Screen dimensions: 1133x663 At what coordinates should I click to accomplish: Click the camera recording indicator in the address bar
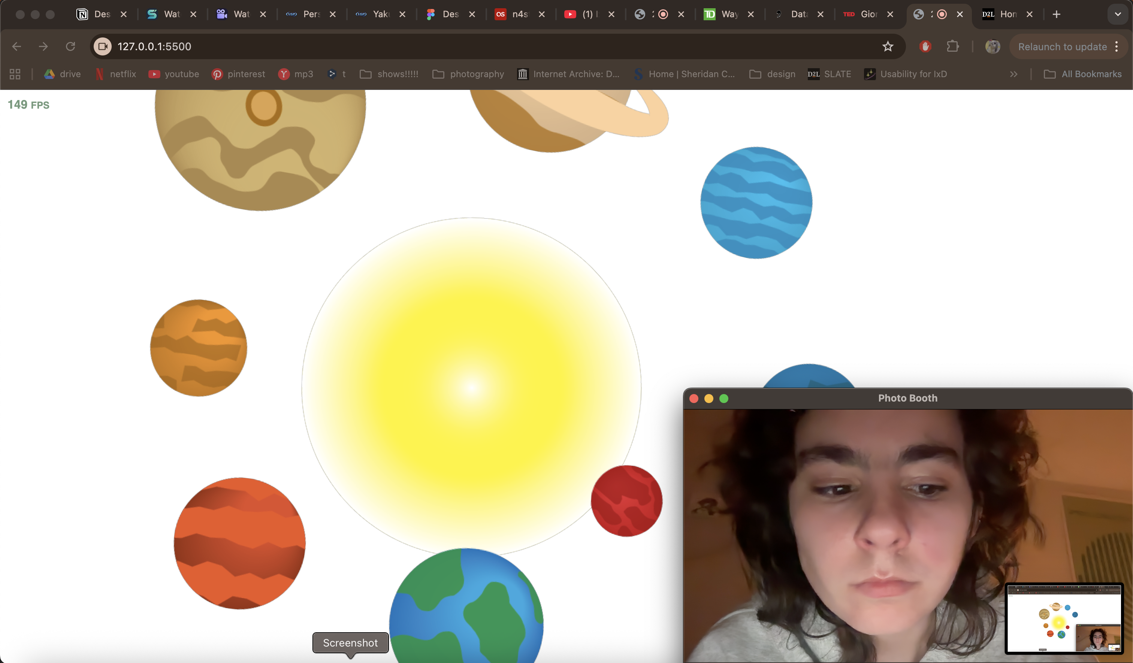pyautogui.click(x=102, y=46)
